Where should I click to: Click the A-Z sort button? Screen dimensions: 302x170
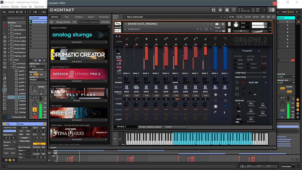tap(75, 22)
